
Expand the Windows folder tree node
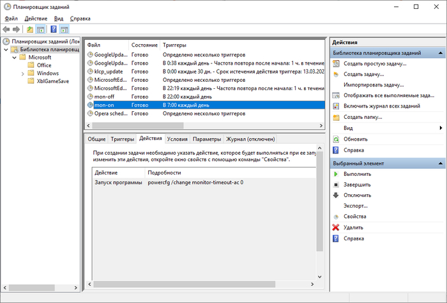click(23, 74)
